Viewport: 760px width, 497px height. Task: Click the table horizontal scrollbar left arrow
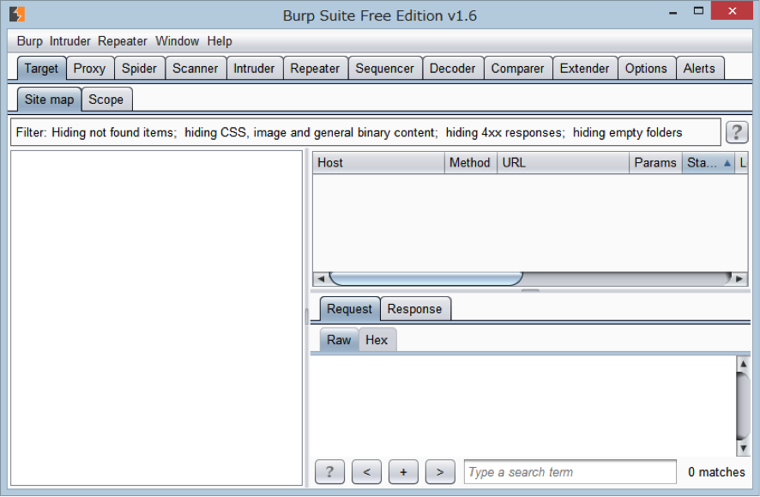click(x=320, y=279)
